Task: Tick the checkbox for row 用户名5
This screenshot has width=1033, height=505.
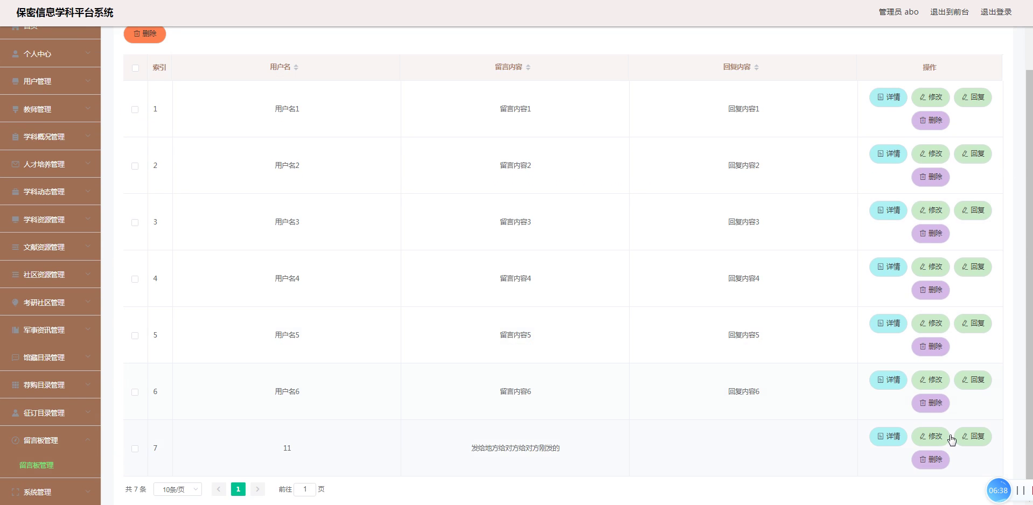Action: (x=135, y=335)
